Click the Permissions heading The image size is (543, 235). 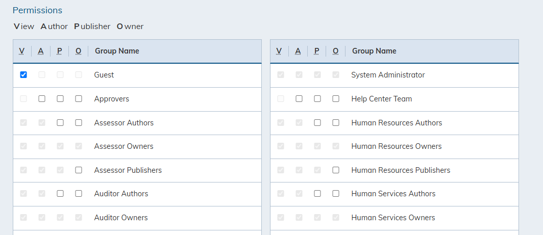(x=37, y=10)
